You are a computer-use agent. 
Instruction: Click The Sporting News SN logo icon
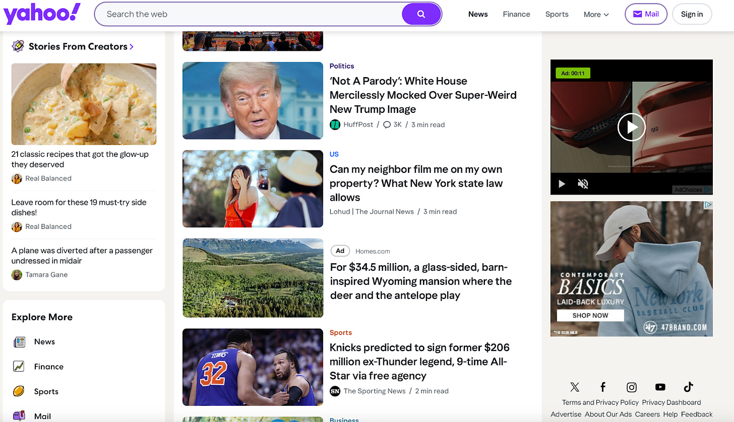coord(335,391)
